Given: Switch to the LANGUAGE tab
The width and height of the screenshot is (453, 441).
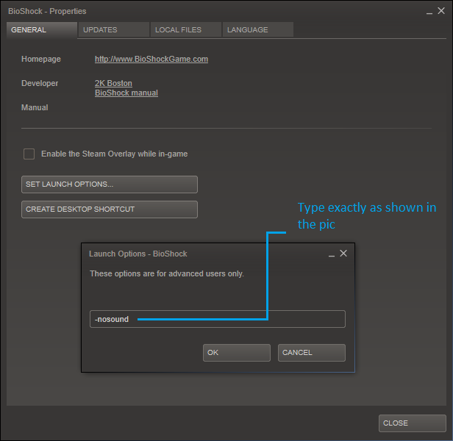Looking at the screenshot, I should 258,29.
